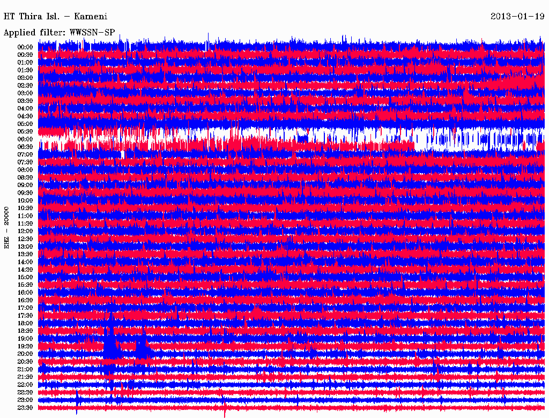Select the 21:00 time label
The image size is (549, 418).
(25, 369)
